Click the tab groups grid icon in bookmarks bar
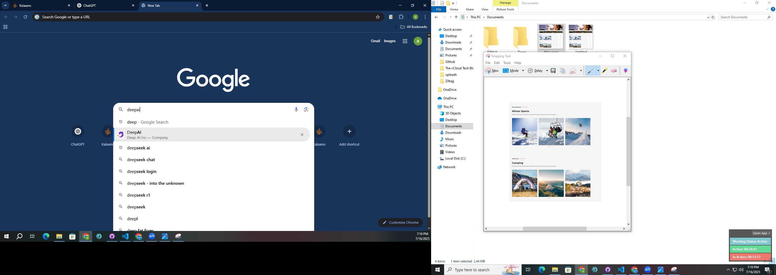Image resolution: width=776 pixels, height=275 pixels. tap(5, 27)
